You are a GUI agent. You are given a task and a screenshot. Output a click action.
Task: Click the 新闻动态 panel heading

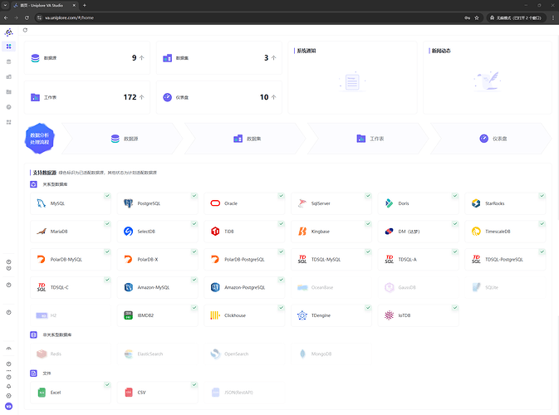click(x=441, y=51)
